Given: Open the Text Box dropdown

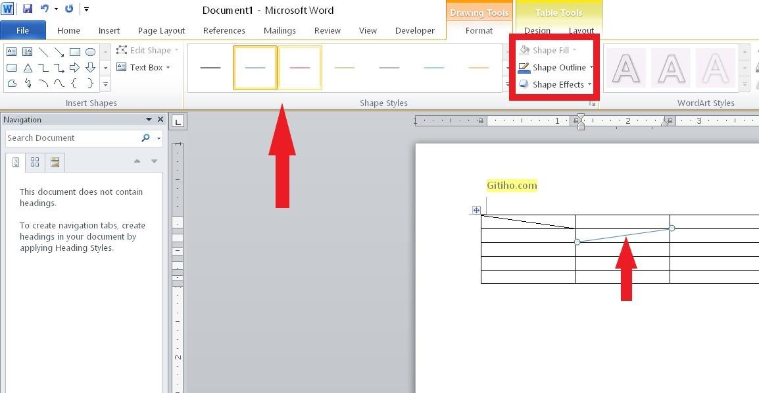Looking at the screenshot, I should pos(168,67).
